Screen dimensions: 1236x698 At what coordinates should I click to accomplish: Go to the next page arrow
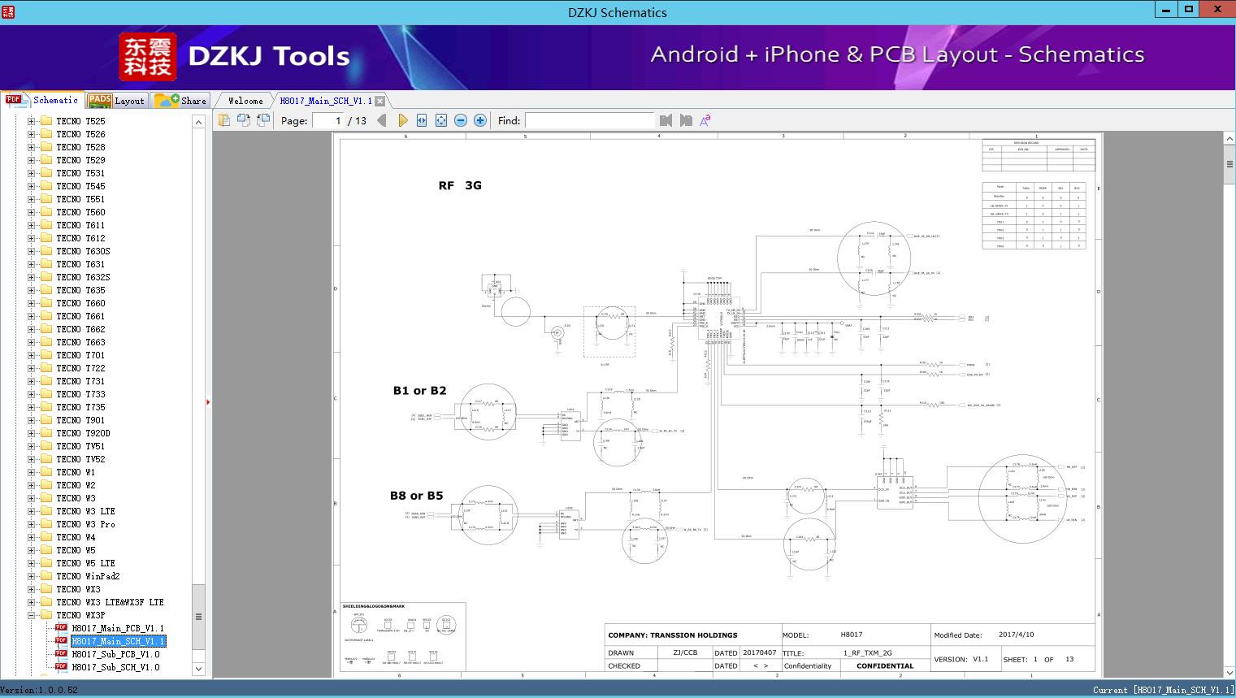tap(402, 120)
